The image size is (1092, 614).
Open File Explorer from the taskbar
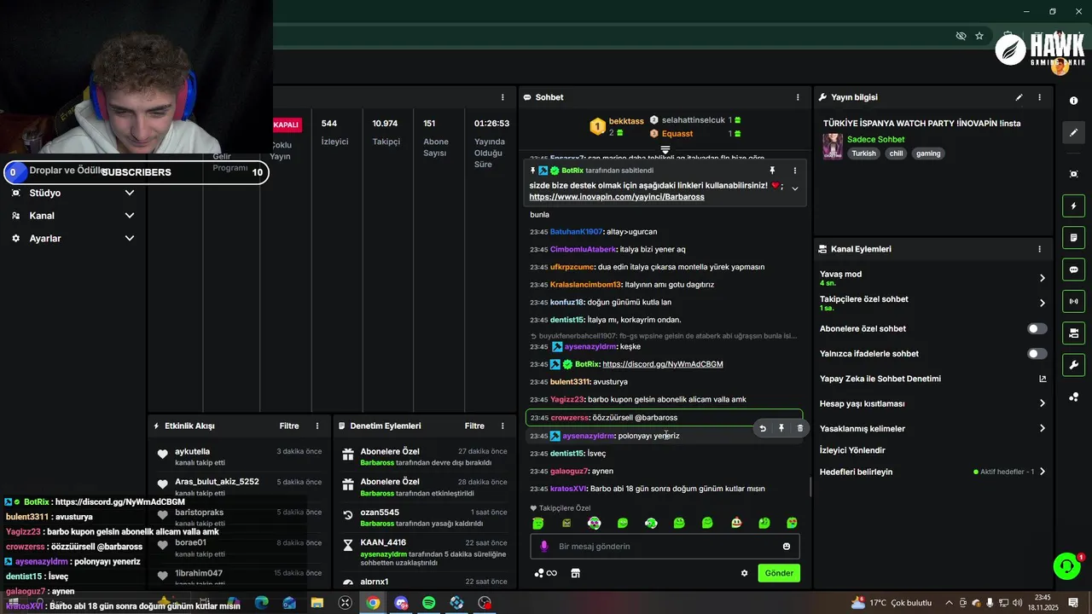click(x=317, y=603)
